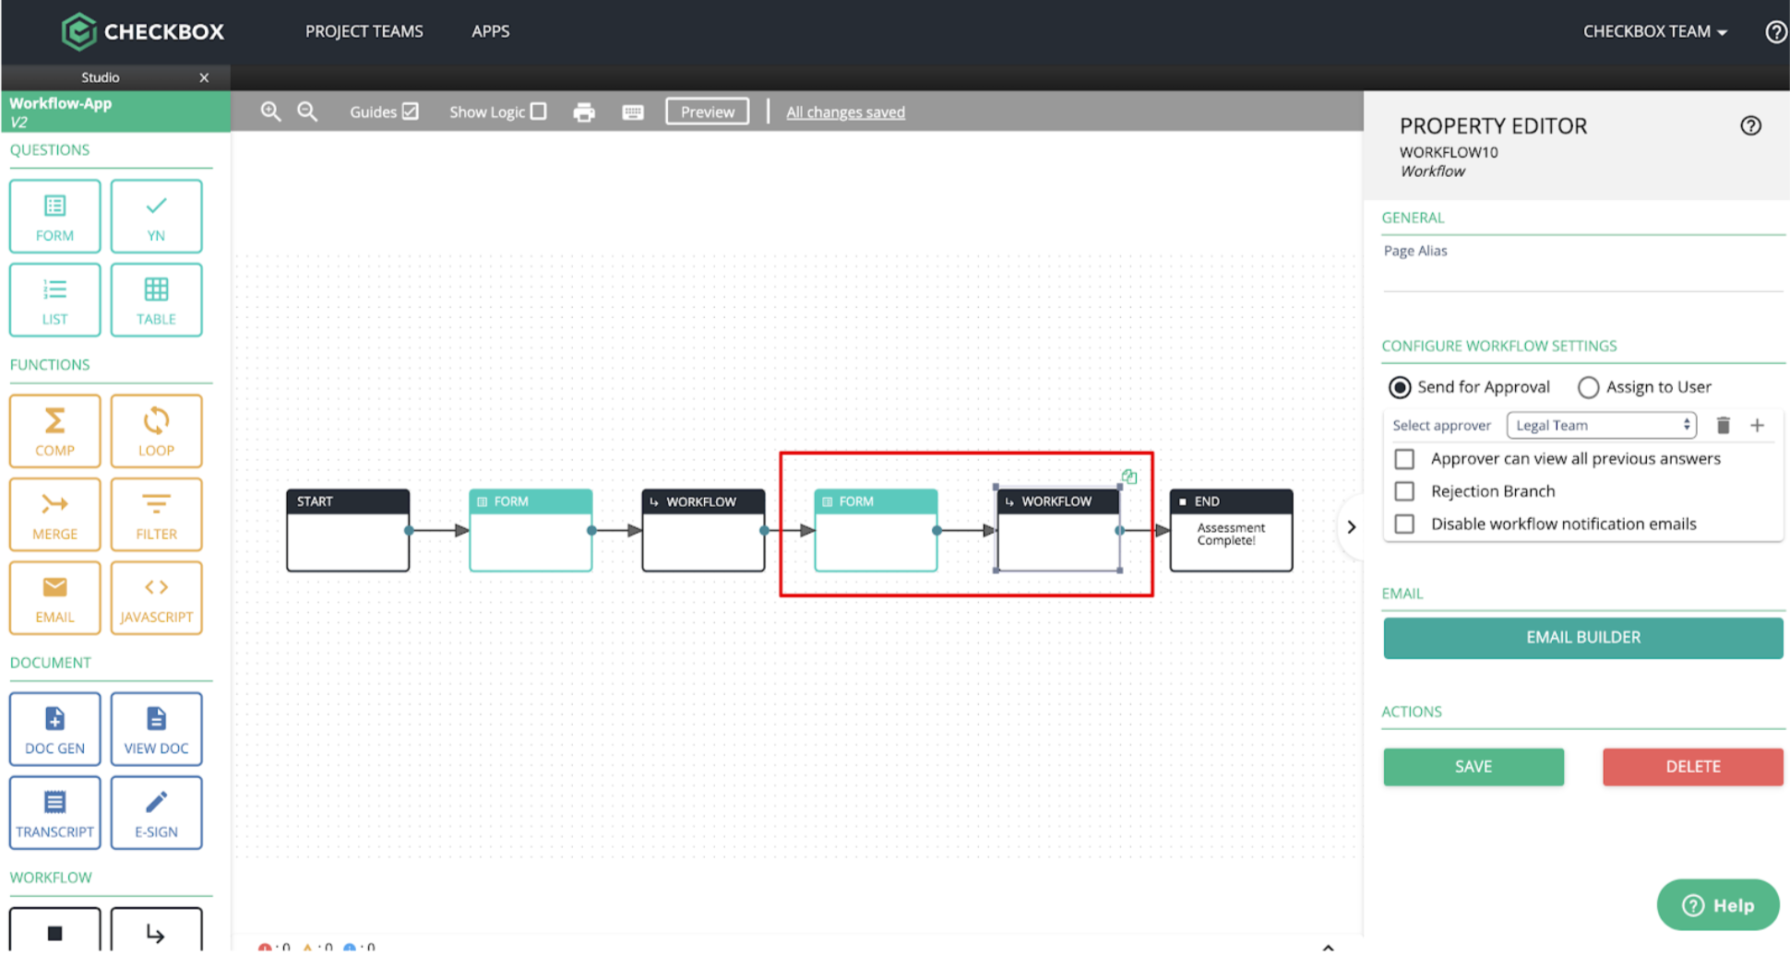
Task: Check Disable workflow notification emails
Action: 1404,524
